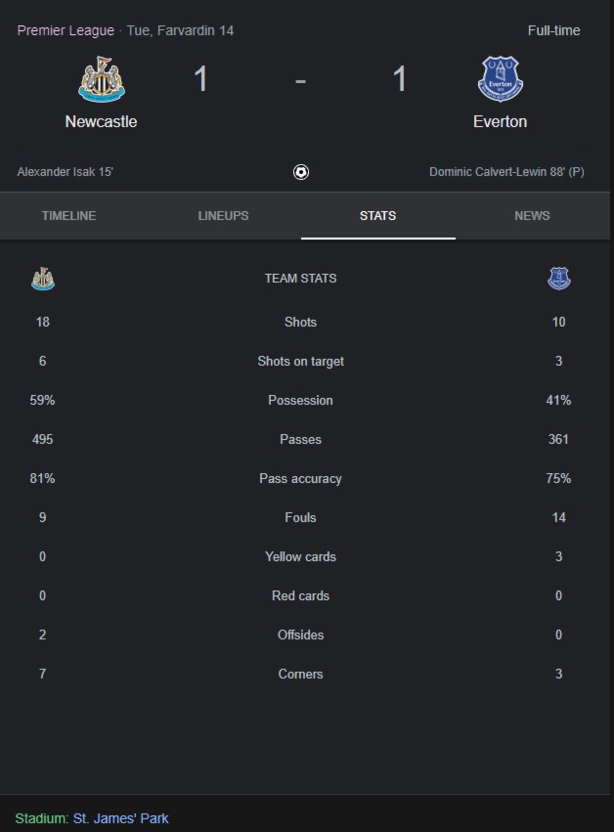Open the St. James' Park stadium link

(121, 818)
